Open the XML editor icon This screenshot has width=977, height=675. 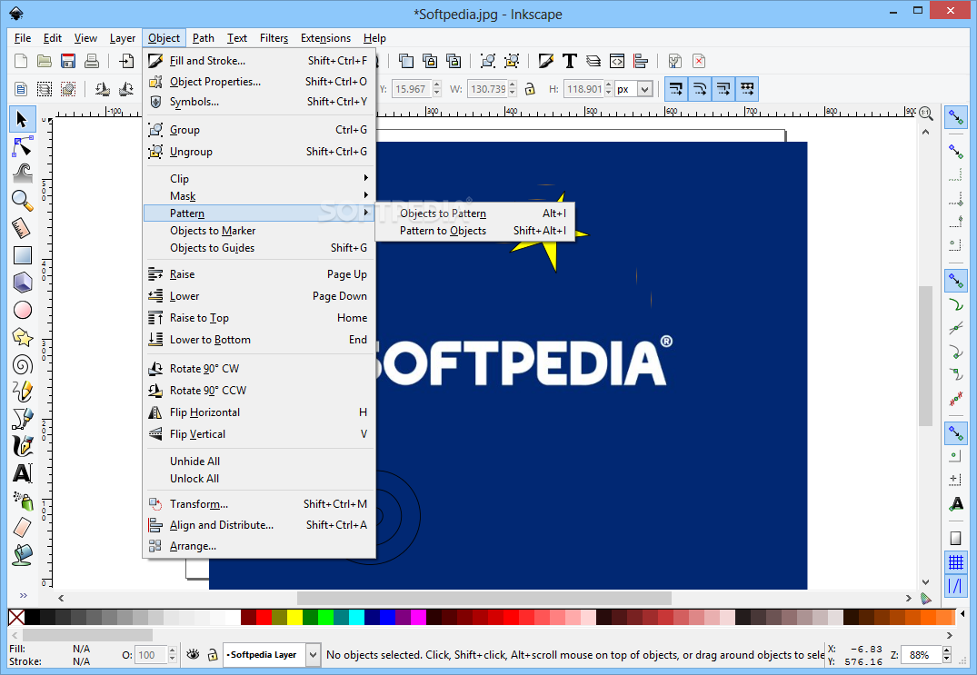[x=617, y=61]
